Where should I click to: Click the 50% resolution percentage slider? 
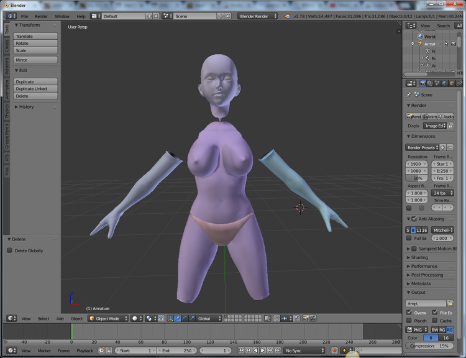point(417,178)
